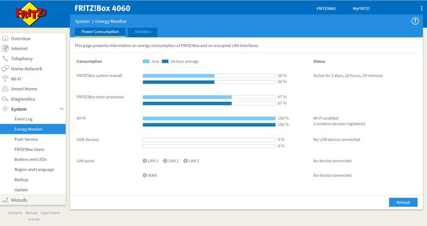Open the MyFRITZ! link
Viewport: 427px width, 226px height.
click(361, 9)
